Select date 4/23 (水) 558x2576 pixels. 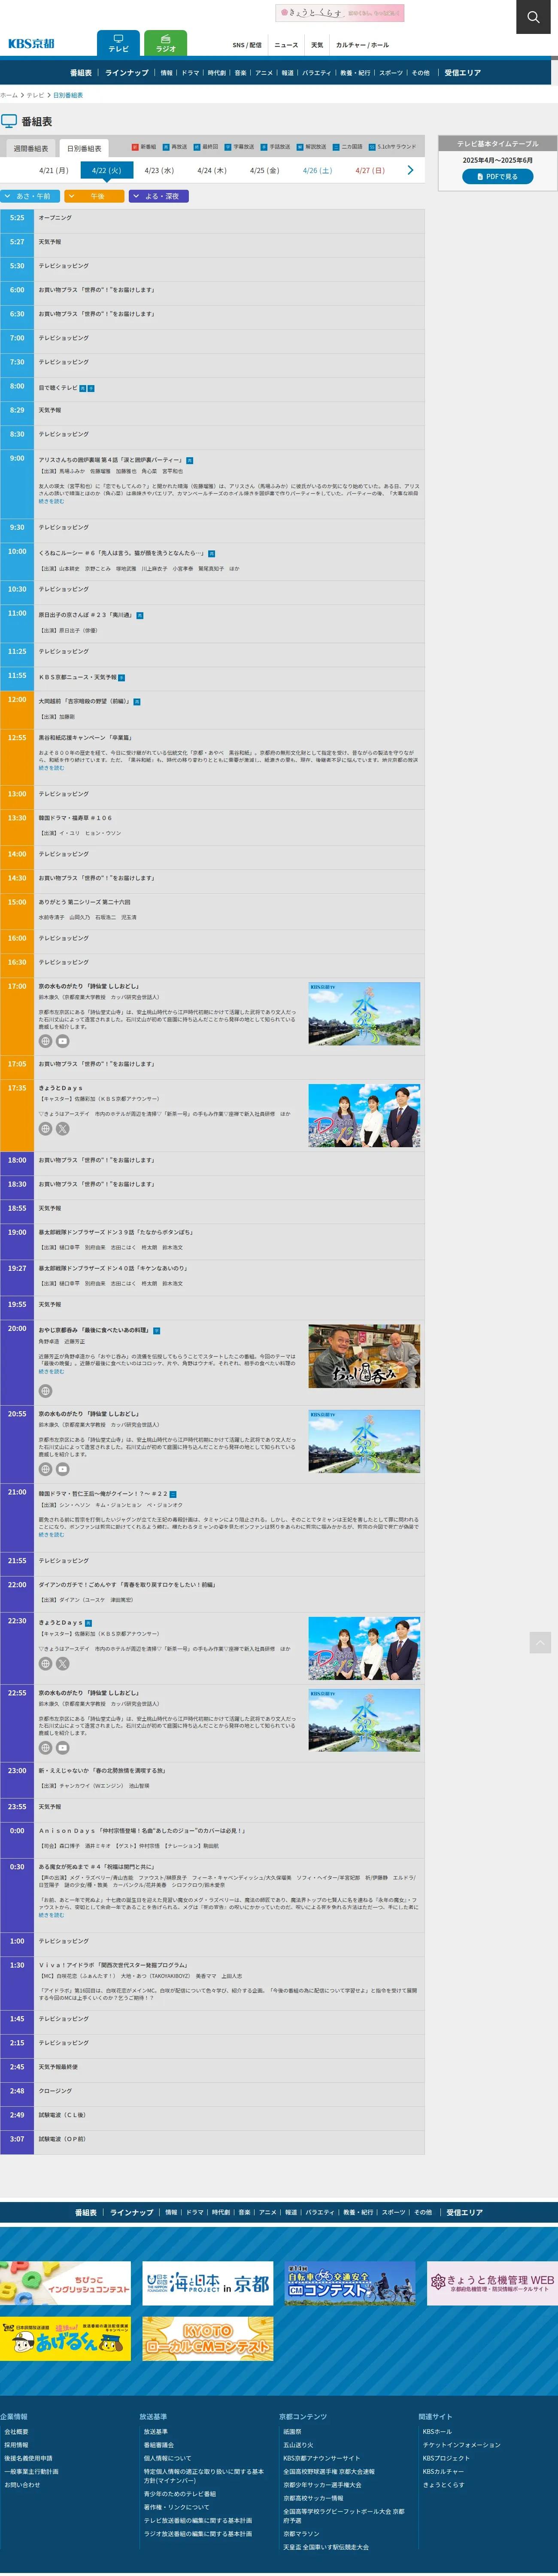159,170
